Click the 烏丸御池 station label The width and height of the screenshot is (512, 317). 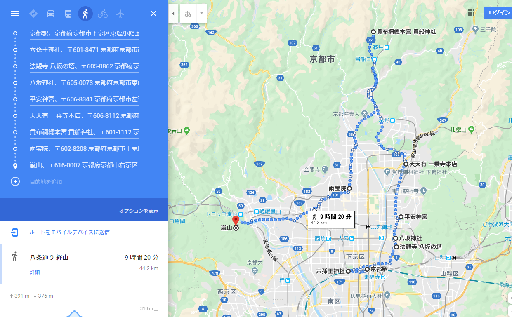pyautogui.click(x=382, y=227)
